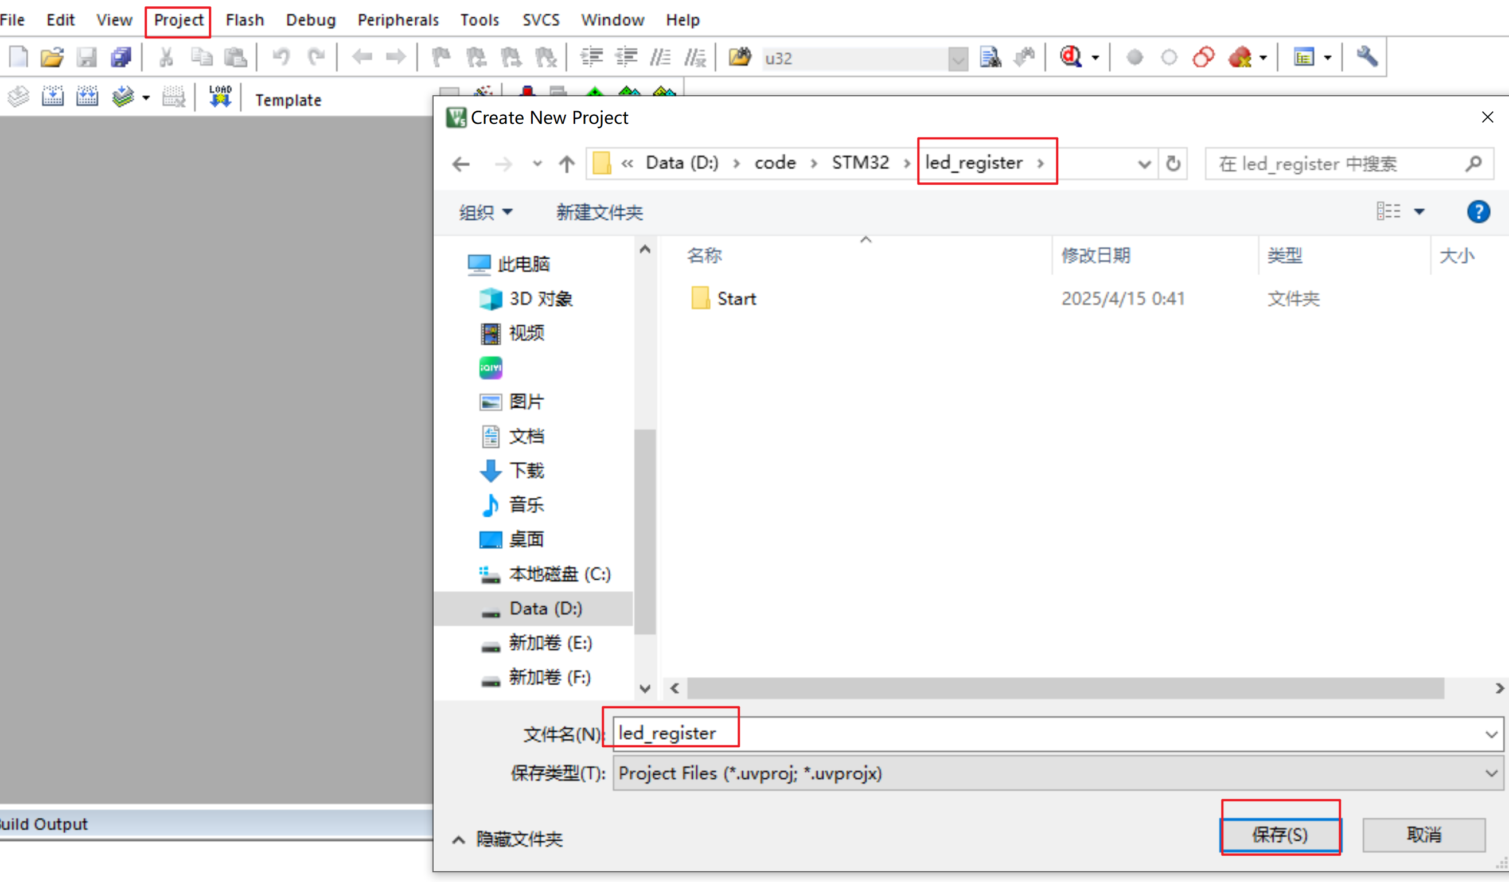Click the LOAD download icon
The width and height of the screenshot is (1509, 882).
click(220, 96)
